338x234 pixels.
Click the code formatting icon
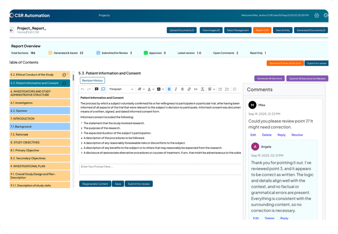point(196,89)
